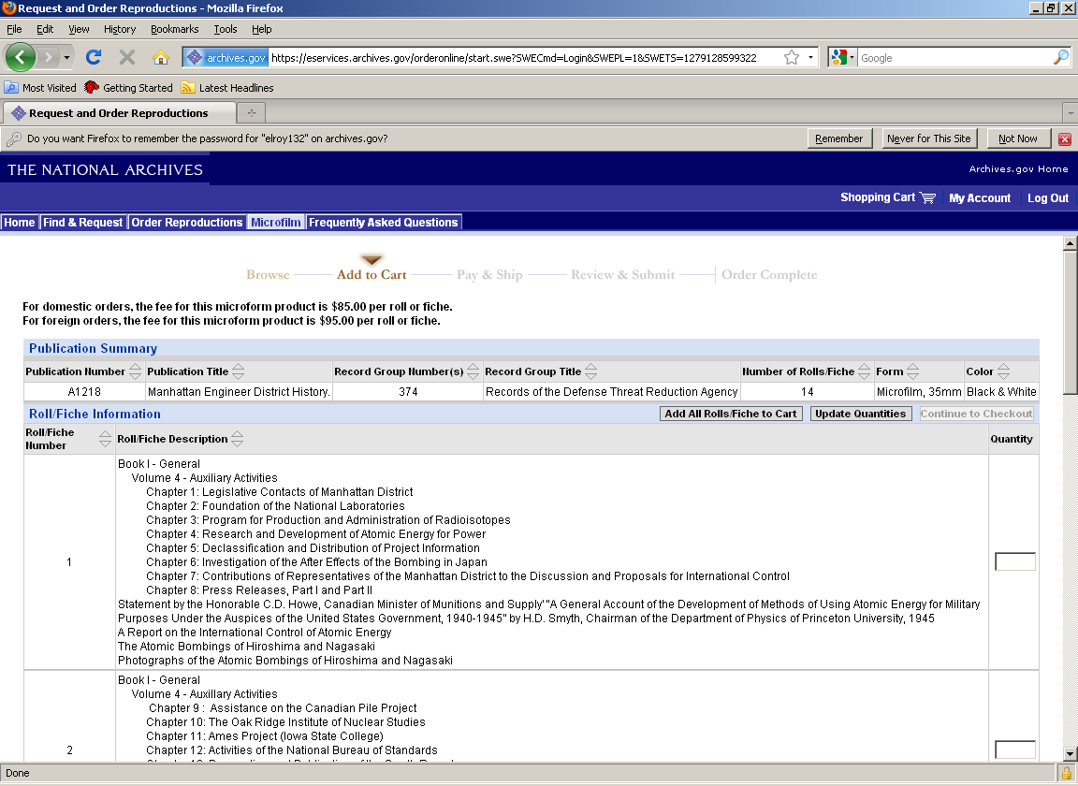This screenshot has width=1078, height=786.
Task: Click the Quantity field for roll 2
Action: [1014, 750]
